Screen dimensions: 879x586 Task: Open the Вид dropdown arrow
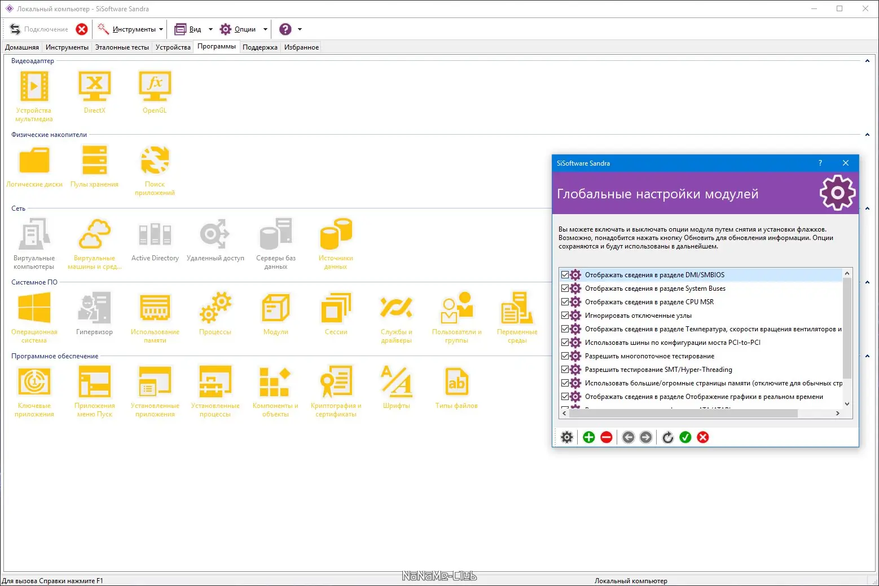coord(210,29)
